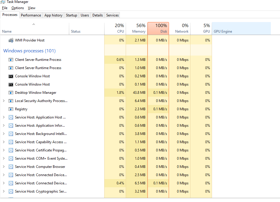Expand Service Host: Application Infor group
The height and width of the screenshot is (202, 280).
[4, 125]
